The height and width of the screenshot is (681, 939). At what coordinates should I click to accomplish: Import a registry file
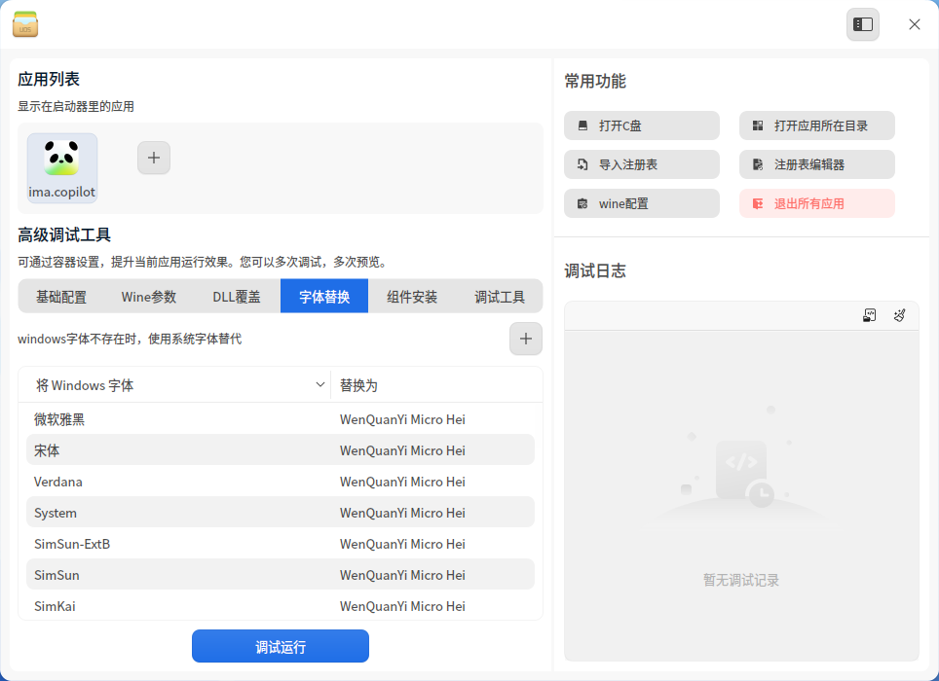(641, 164)
